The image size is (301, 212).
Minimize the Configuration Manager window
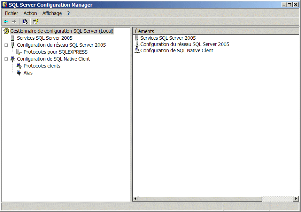(x=284, y=5)
